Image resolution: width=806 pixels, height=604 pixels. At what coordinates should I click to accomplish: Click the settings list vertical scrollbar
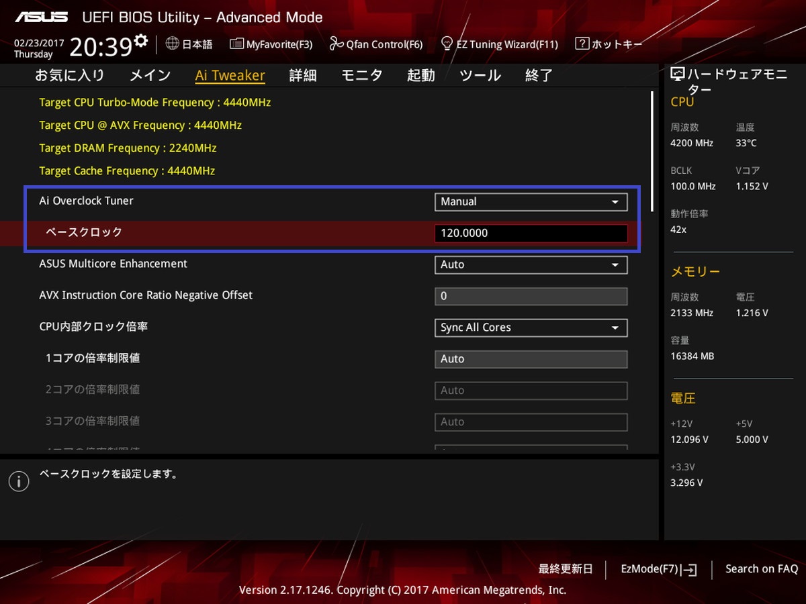(652, 153)
